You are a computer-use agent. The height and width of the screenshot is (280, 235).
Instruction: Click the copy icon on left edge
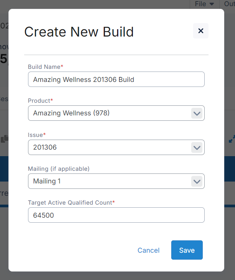coord(5,139)
